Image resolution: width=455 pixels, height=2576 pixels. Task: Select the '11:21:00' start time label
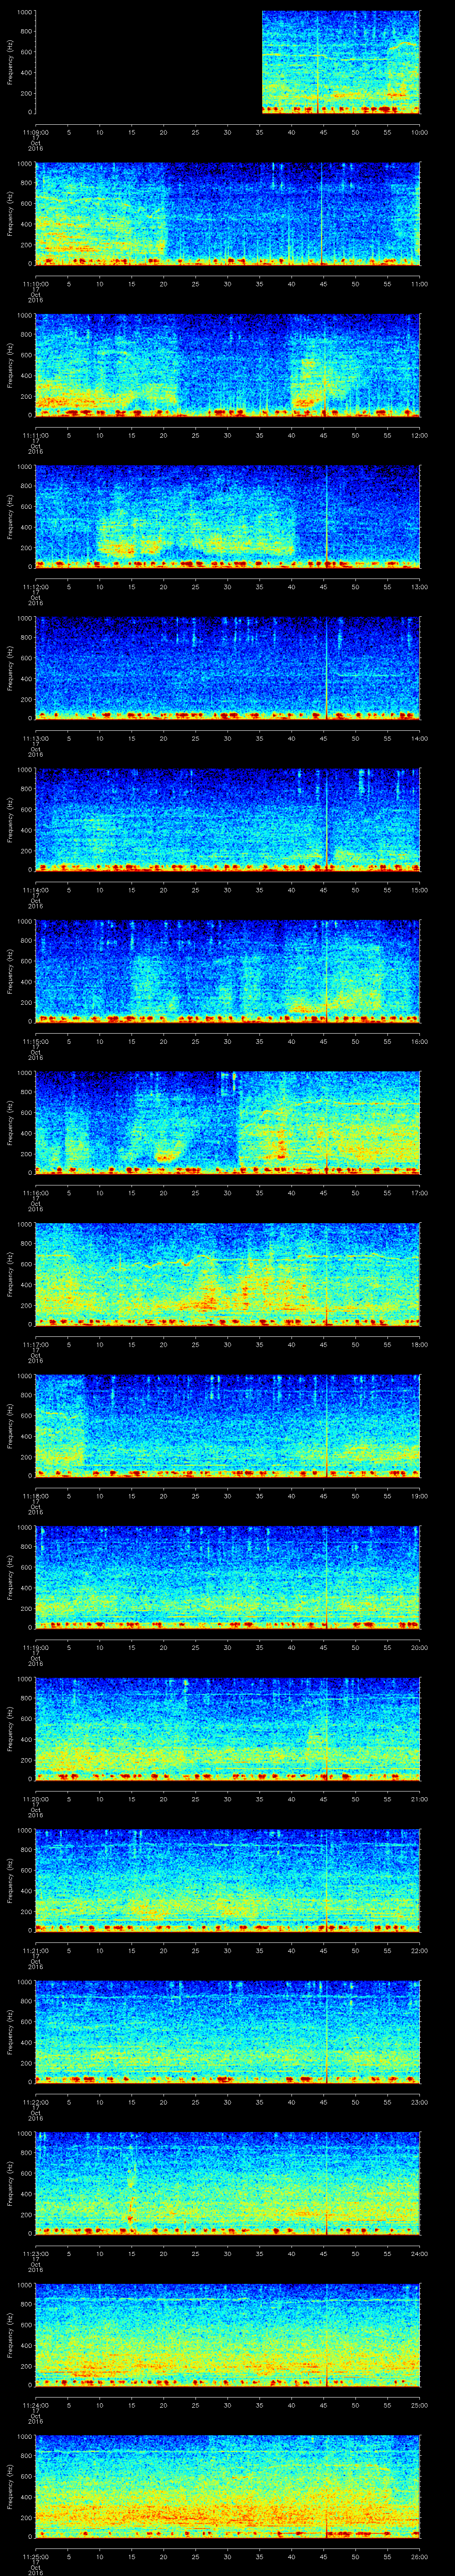[36, 1950]
